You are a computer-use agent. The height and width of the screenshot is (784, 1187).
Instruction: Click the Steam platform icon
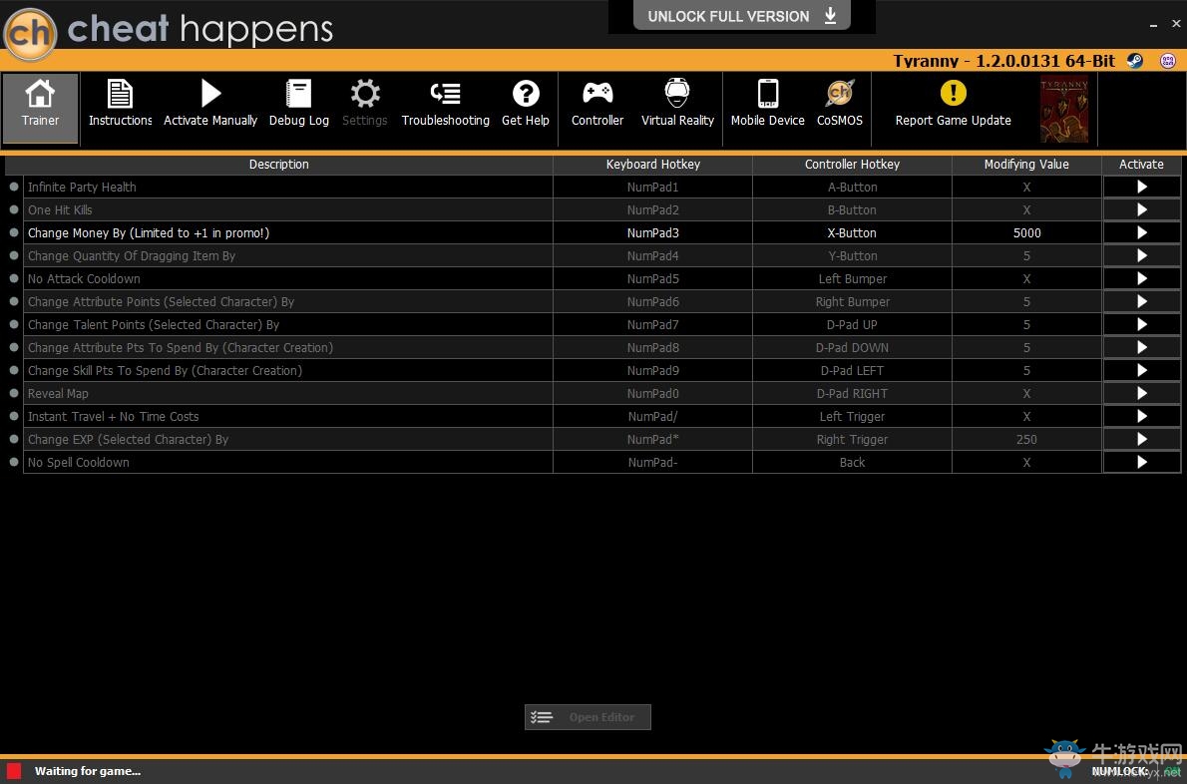coord(1135,61)
